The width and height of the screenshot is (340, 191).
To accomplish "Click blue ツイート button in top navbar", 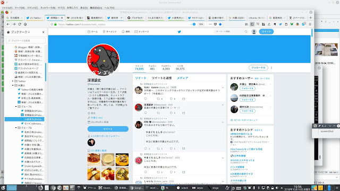I will coord(266,32).
